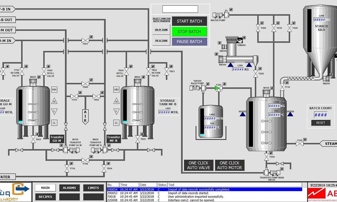Toggle the LL indicator on GU-M tank
This screenshot has height=202, width=337.
click(x=54, y=123)
